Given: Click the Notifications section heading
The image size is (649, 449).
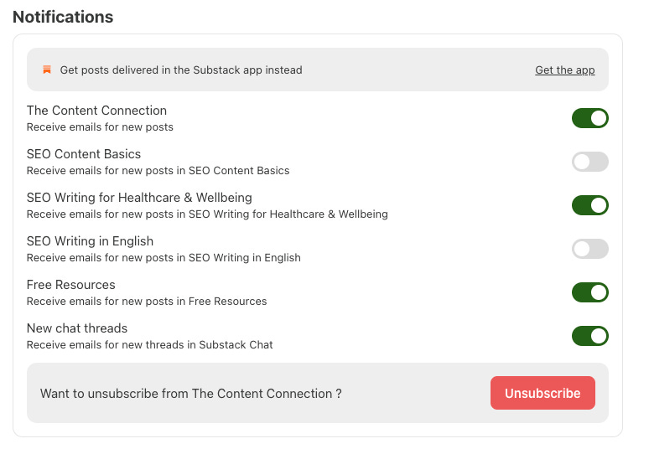Looking at the screenshot, I should coord(63,17).
